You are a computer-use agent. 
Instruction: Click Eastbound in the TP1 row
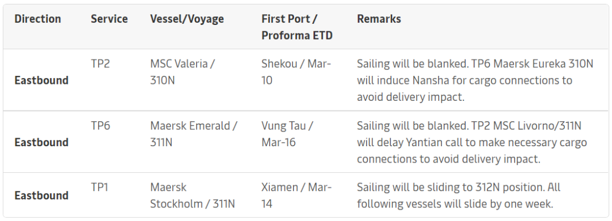[41, 195]
